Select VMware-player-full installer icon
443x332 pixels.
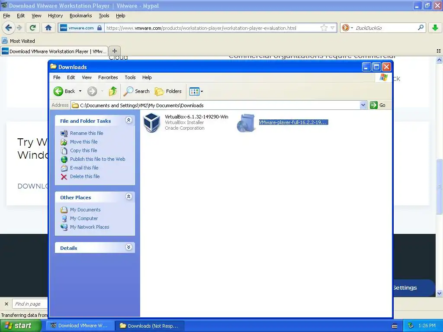[x=246, y=123]
